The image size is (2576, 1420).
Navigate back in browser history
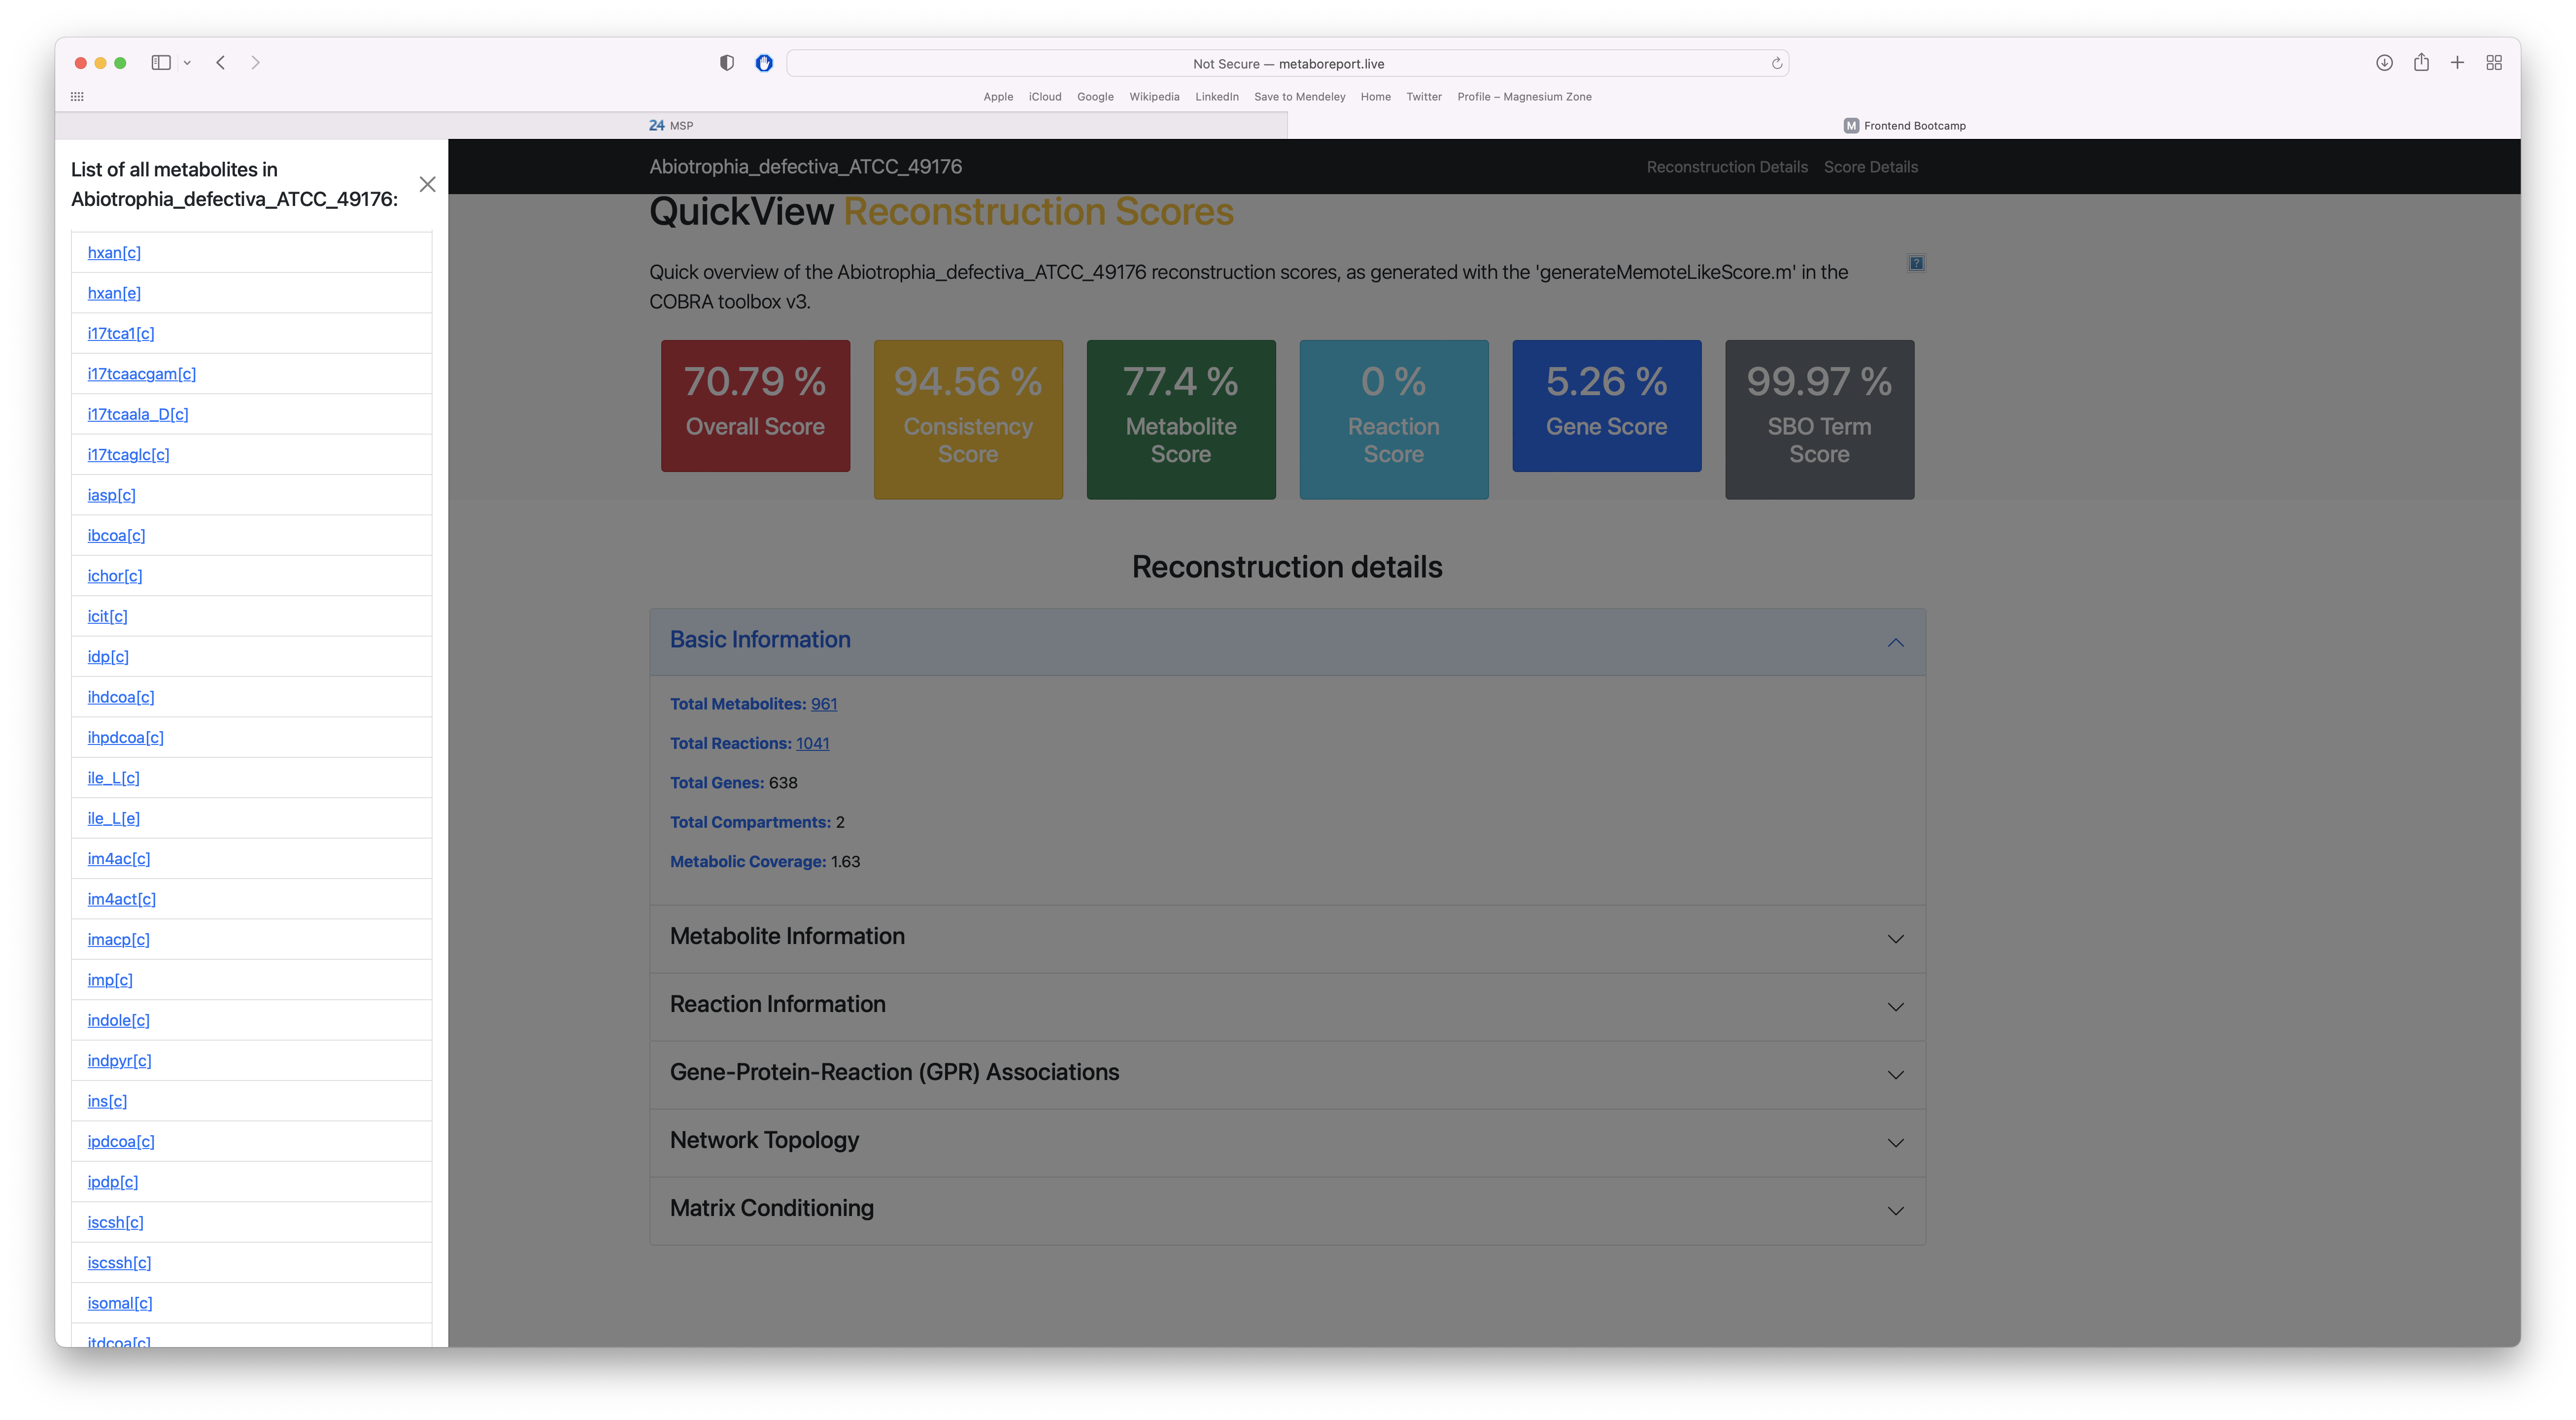pos(220,62)
